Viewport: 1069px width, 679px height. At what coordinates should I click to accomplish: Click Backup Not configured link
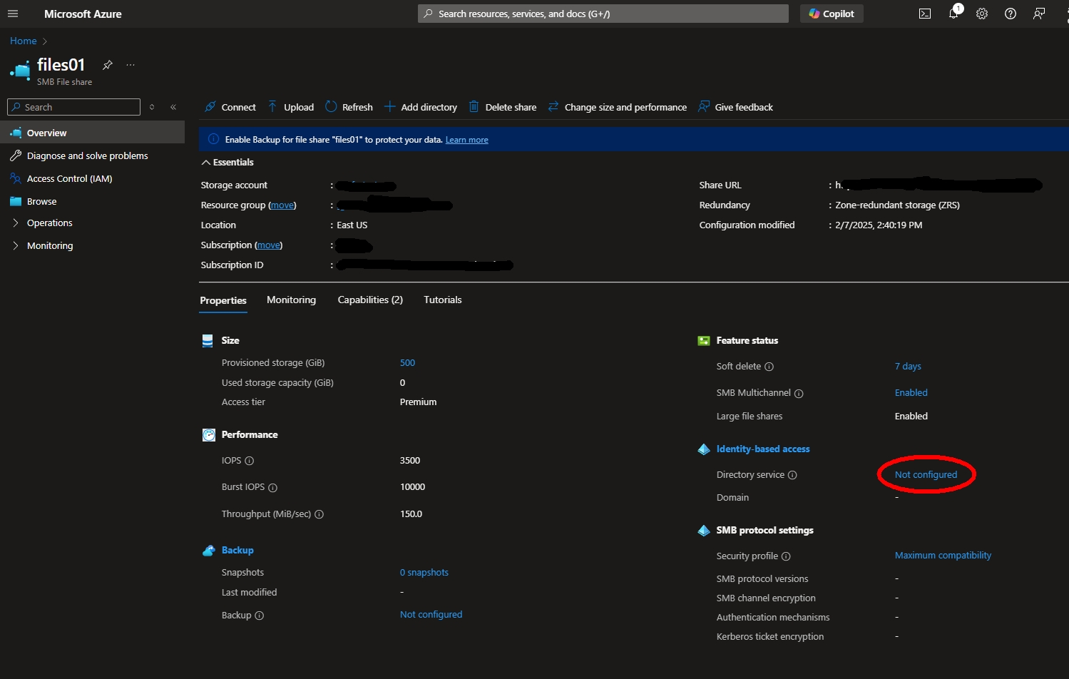431,615
